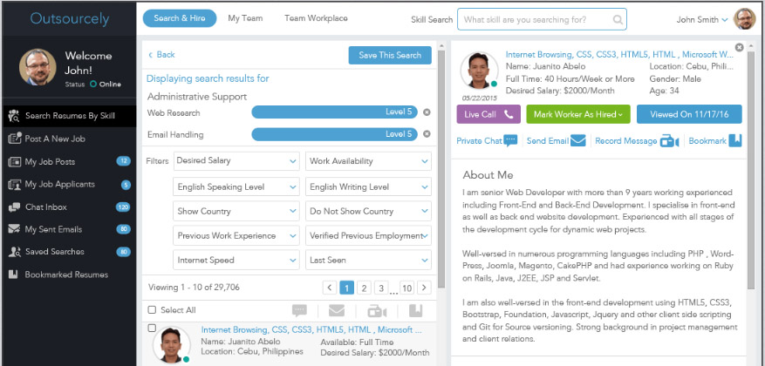
Task: Click the Outsourcely logo
Action: pyautogui.click(x=69, y=18)
